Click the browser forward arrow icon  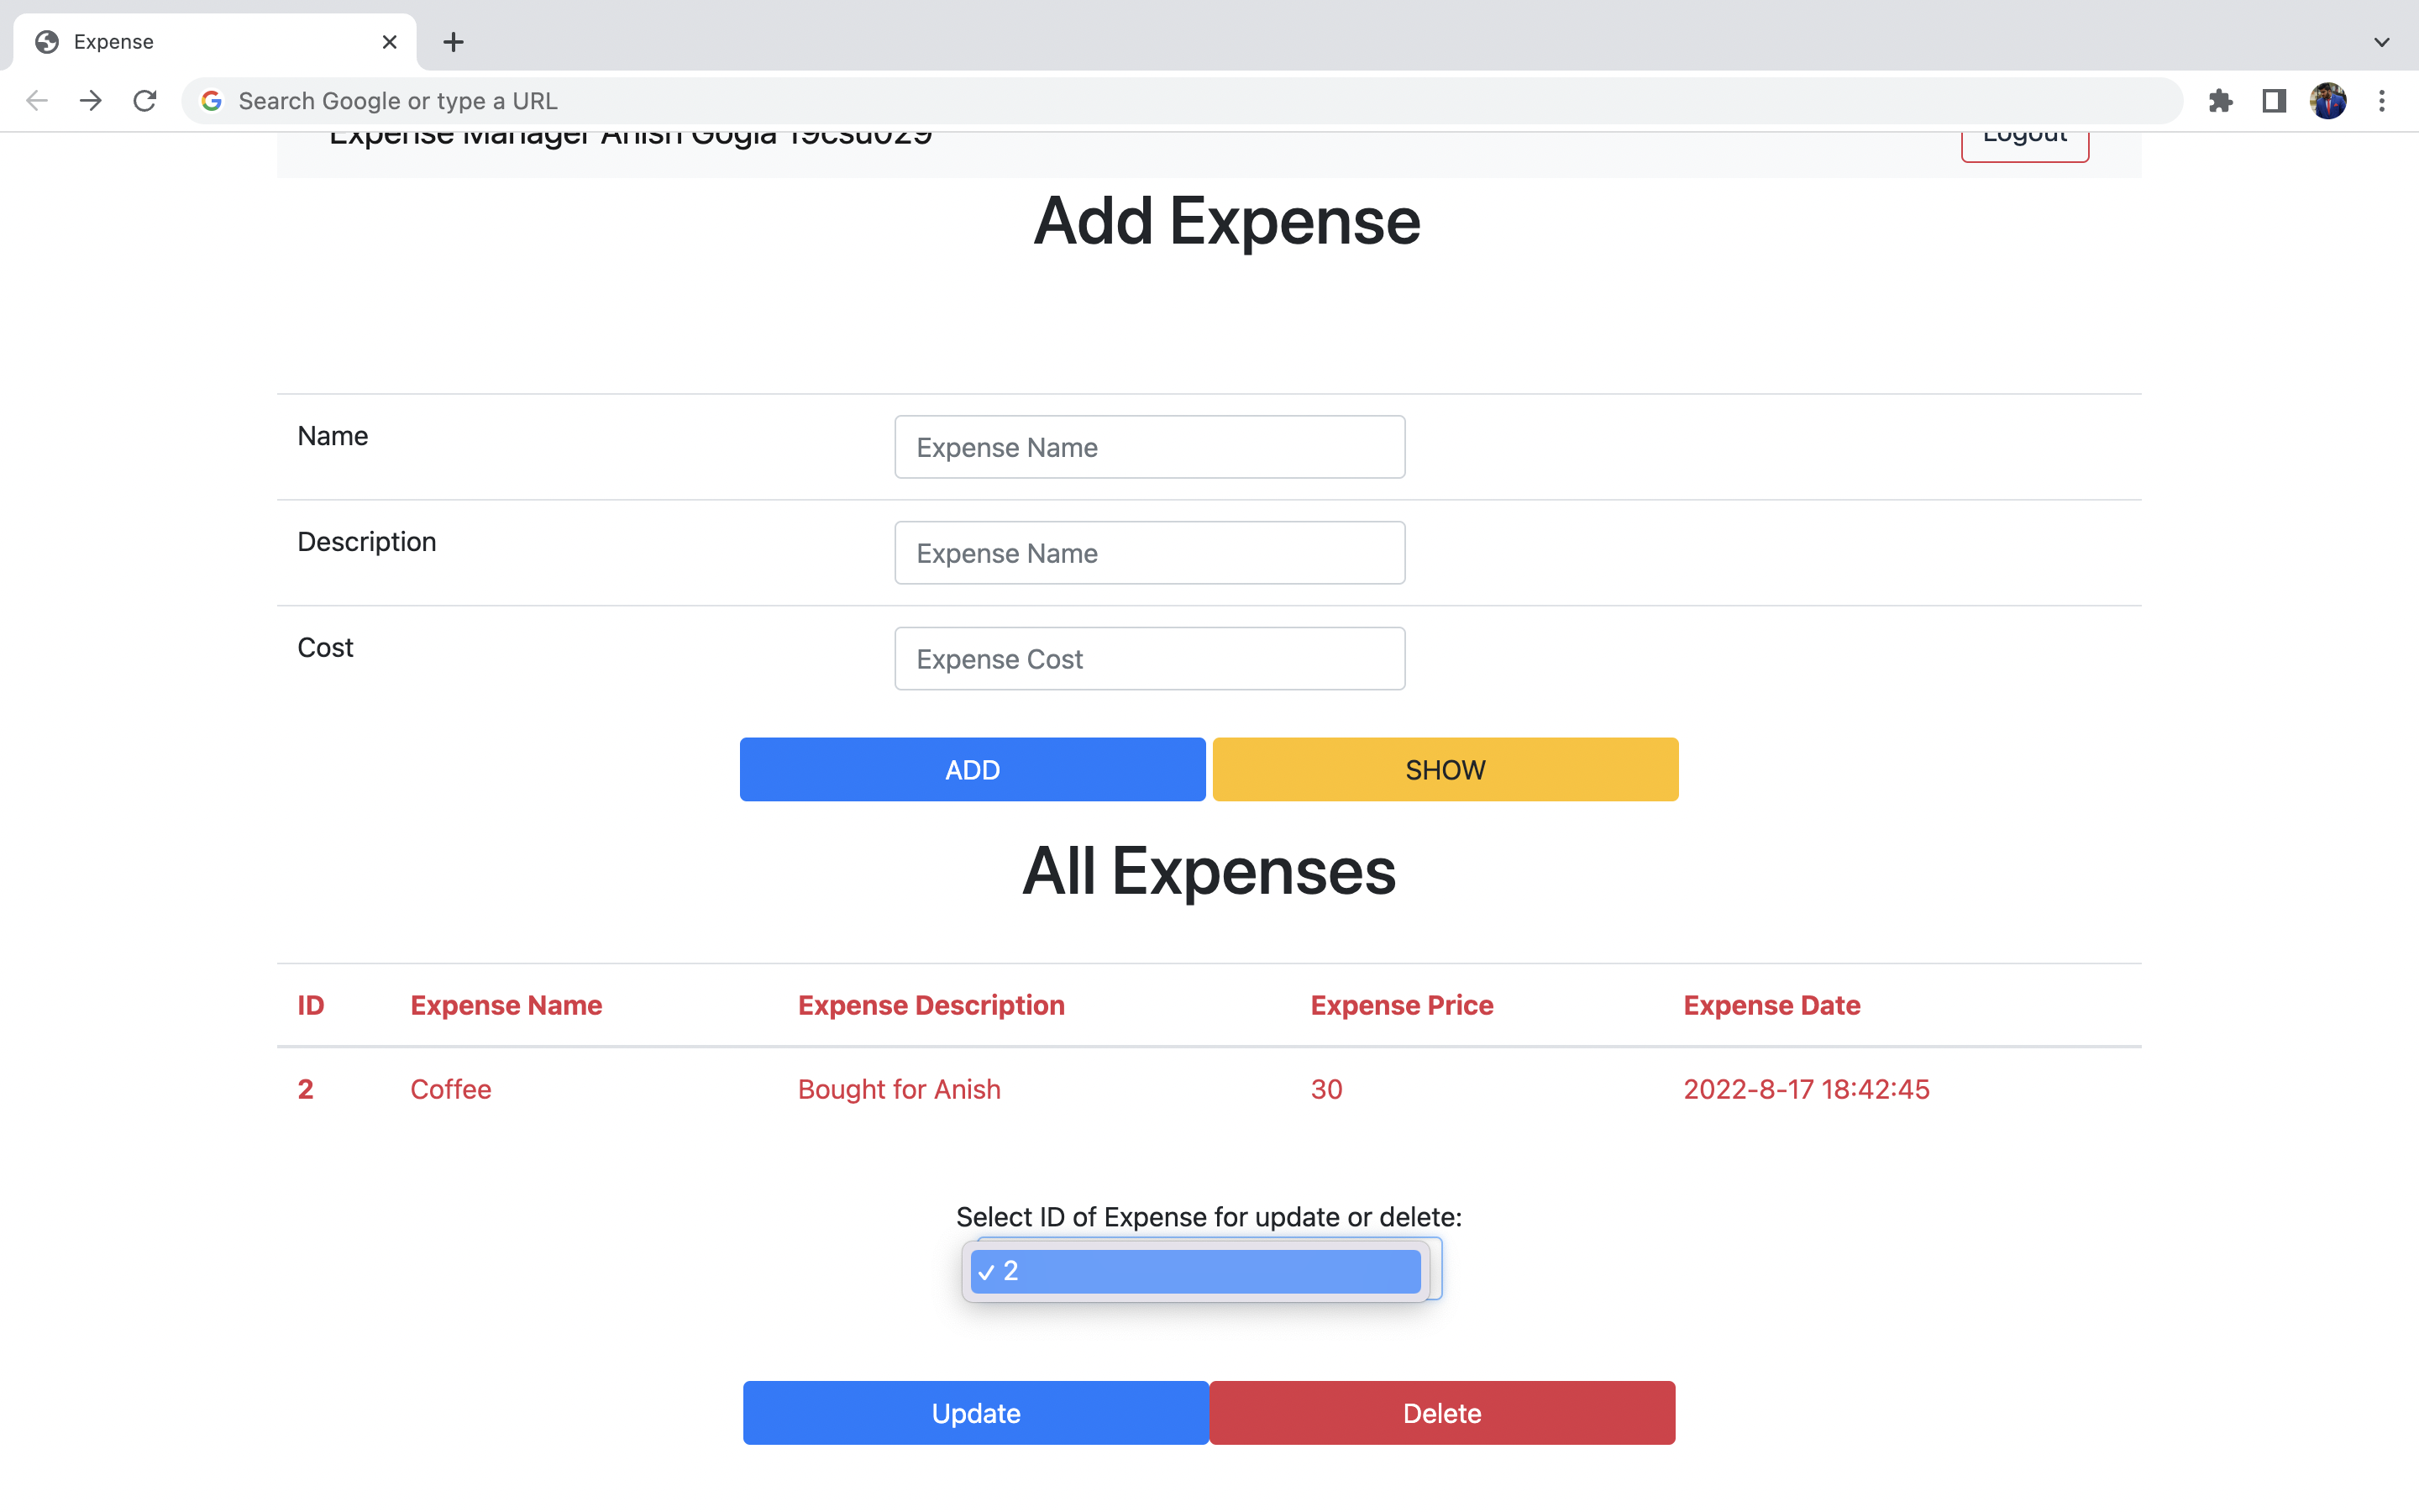[91, 101]
